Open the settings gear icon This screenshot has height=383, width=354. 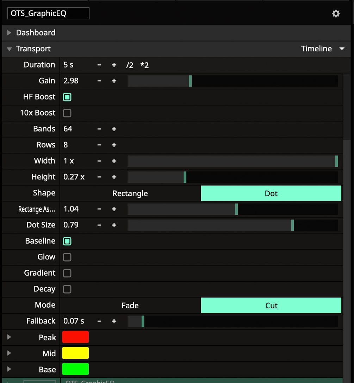click(336, 14)
